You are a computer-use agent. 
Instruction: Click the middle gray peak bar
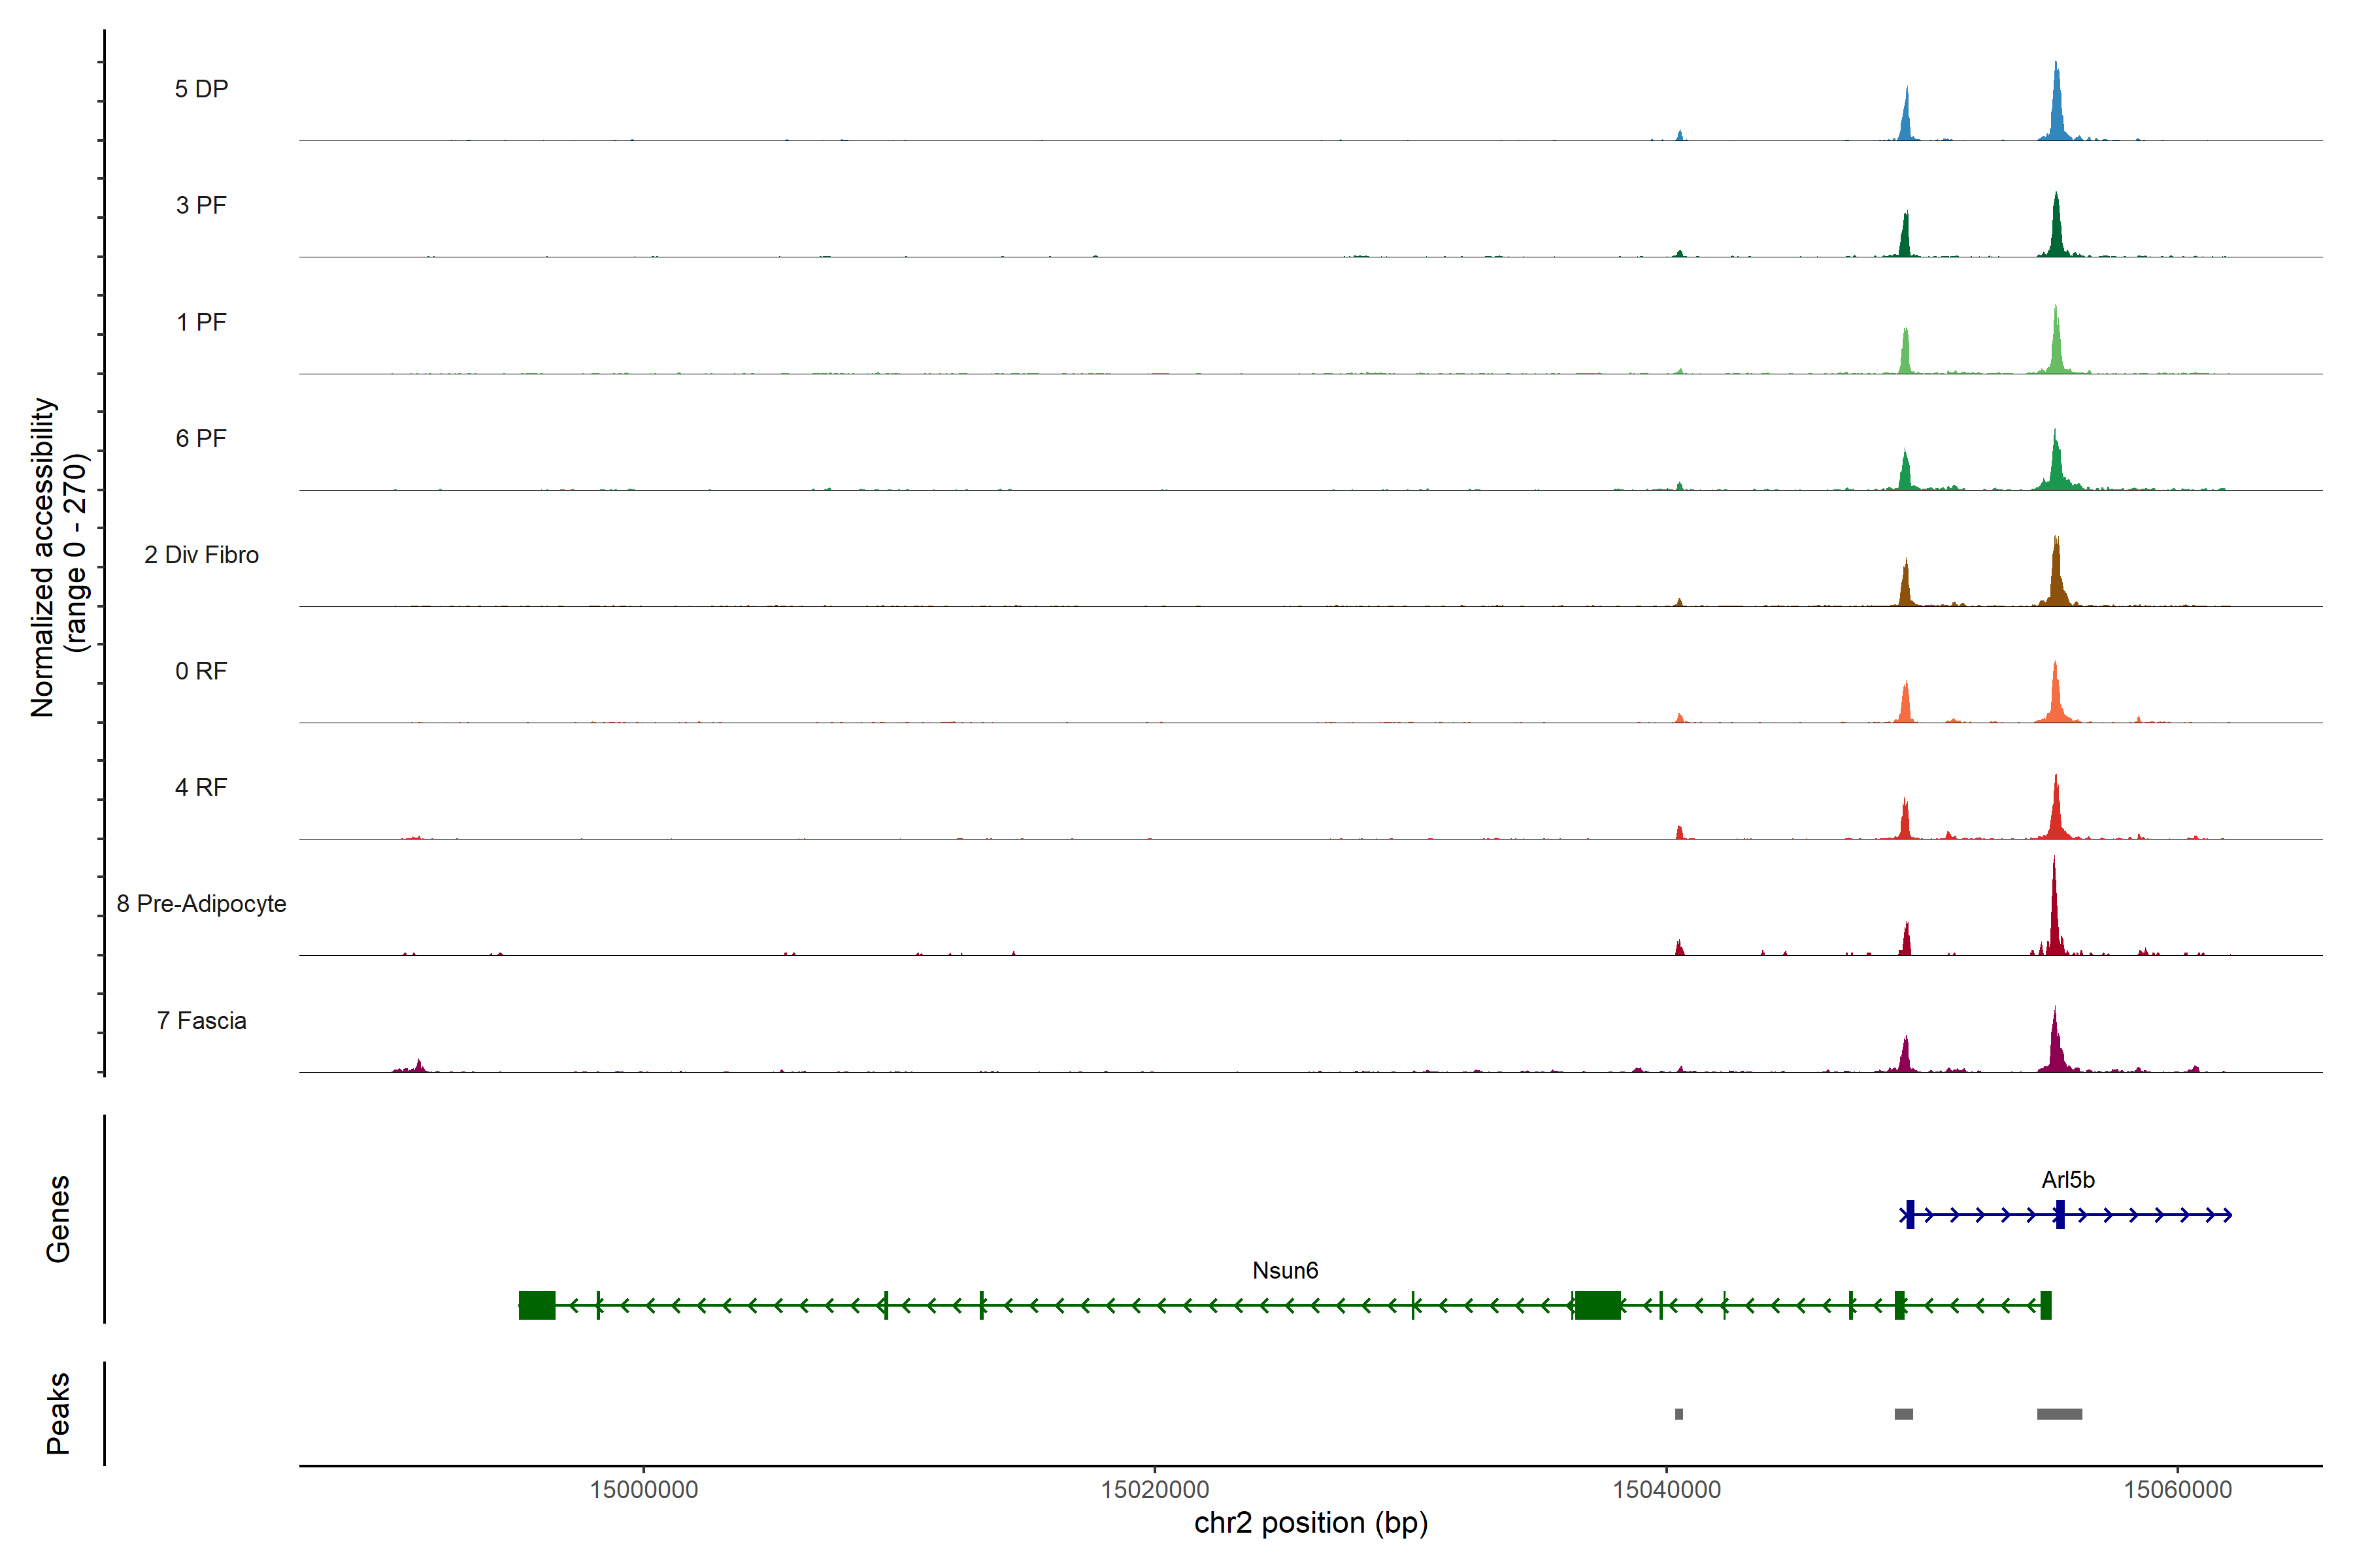[1904, 1414]
